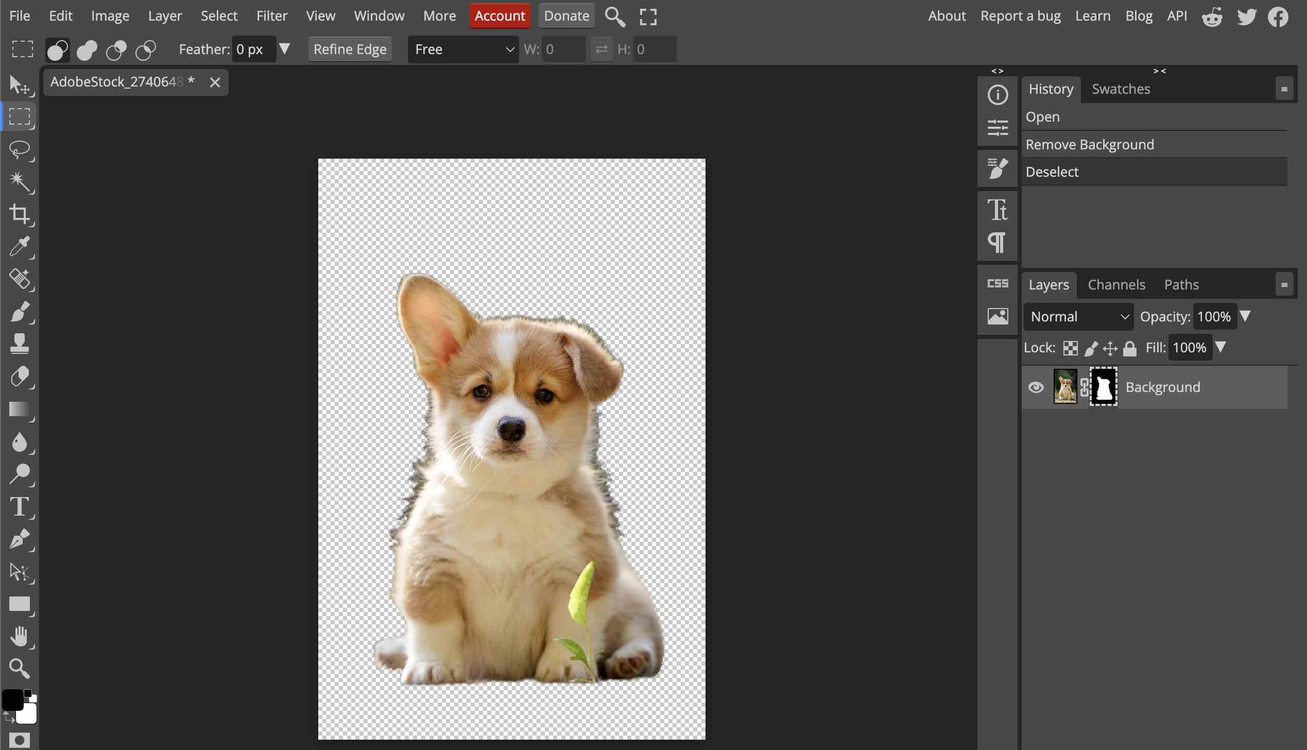Select the Eyedropper tool

(20, 247)
